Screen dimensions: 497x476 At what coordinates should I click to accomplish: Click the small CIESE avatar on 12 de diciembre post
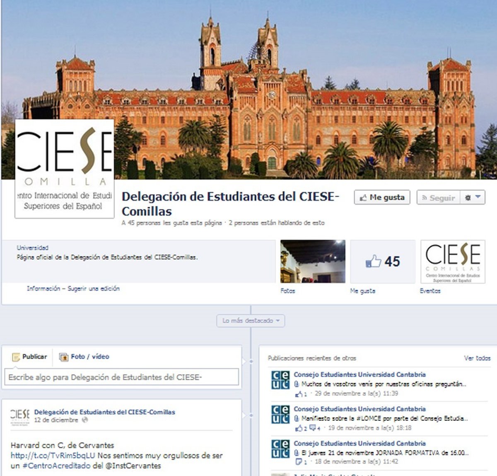[20, 416]
